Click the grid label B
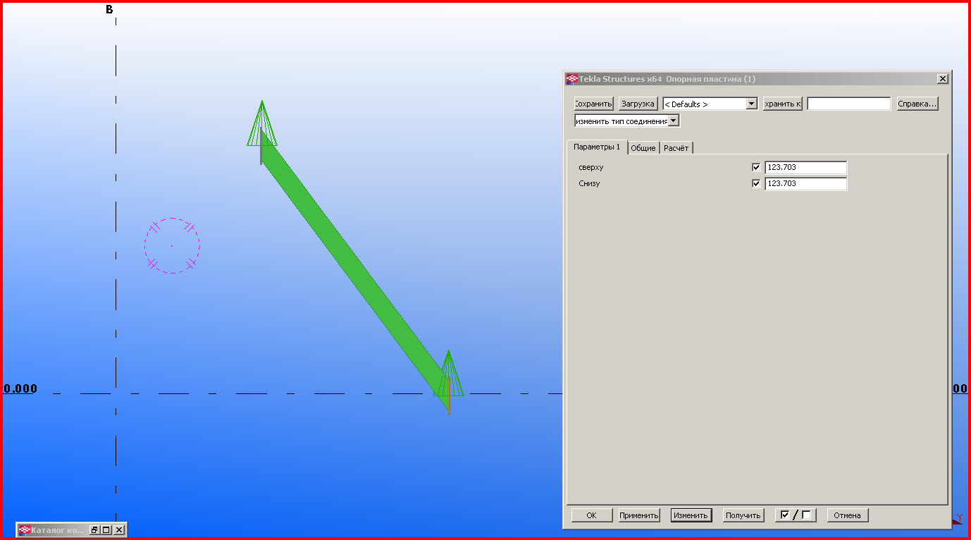 point(109,9)
